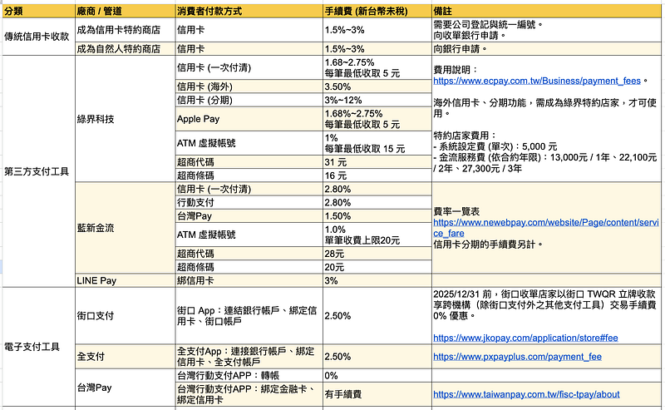Click the 3%~12% fee cell
Viewport: 665px width, 410px height.
pos(377,100)
